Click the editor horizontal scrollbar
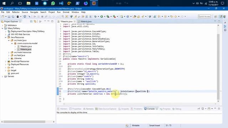Viewport: 228px width, 128px height. point(140,103)
